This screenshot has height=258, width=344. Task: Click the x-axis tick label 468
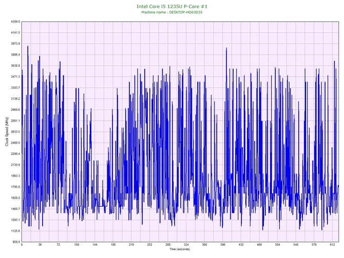[x=259, y=245]
